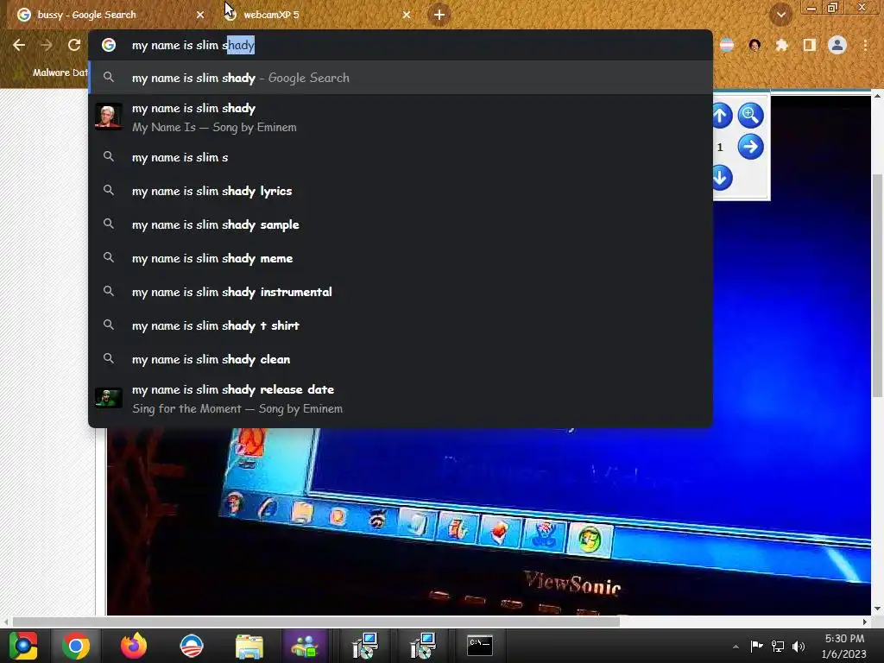This screenshot has height=663, width=884.
Task: Tilt webcam down with the down arrow button
Action: pos(721,178)
